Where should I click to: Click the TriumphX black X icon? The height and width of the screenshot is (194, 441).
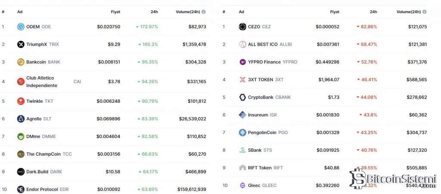[20, 44]
